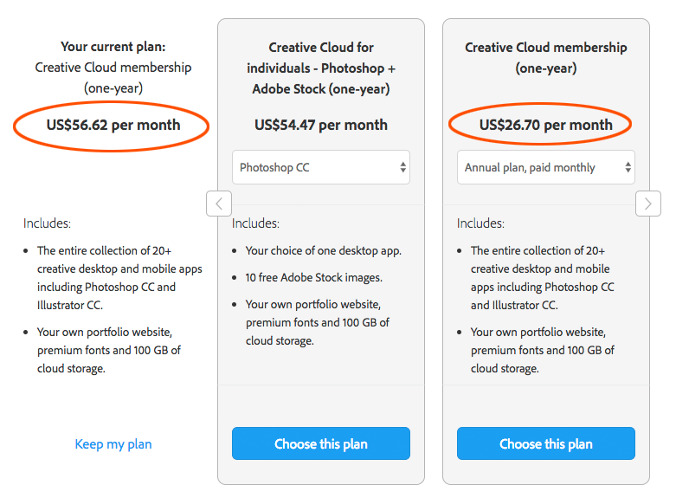
Task: Click the Creative Cloud membership title in the right card
Action: pos(546,58)
